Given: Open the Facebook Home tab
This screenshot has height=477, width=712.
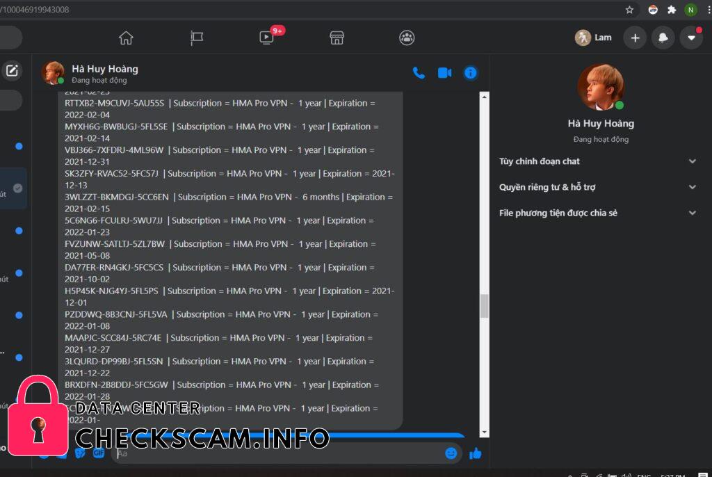Looking at the screenshot, I should (x=126, y=38).
